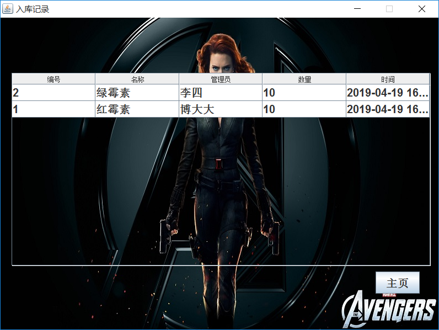Screen dimensions: 439x330
Task: Click the 时间 column header
Action: click(x=388, y=79)
